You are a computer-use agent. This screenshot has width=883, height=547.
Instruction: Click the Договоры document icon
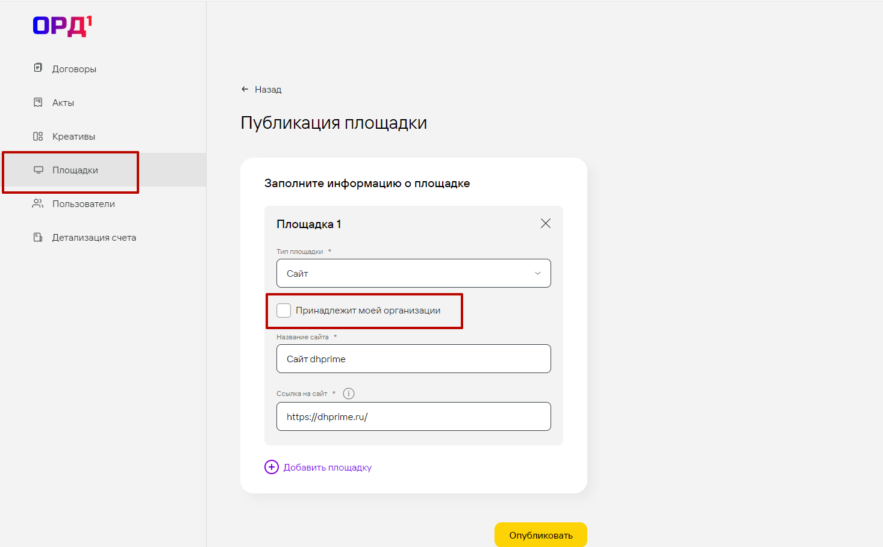coord(38,68)
